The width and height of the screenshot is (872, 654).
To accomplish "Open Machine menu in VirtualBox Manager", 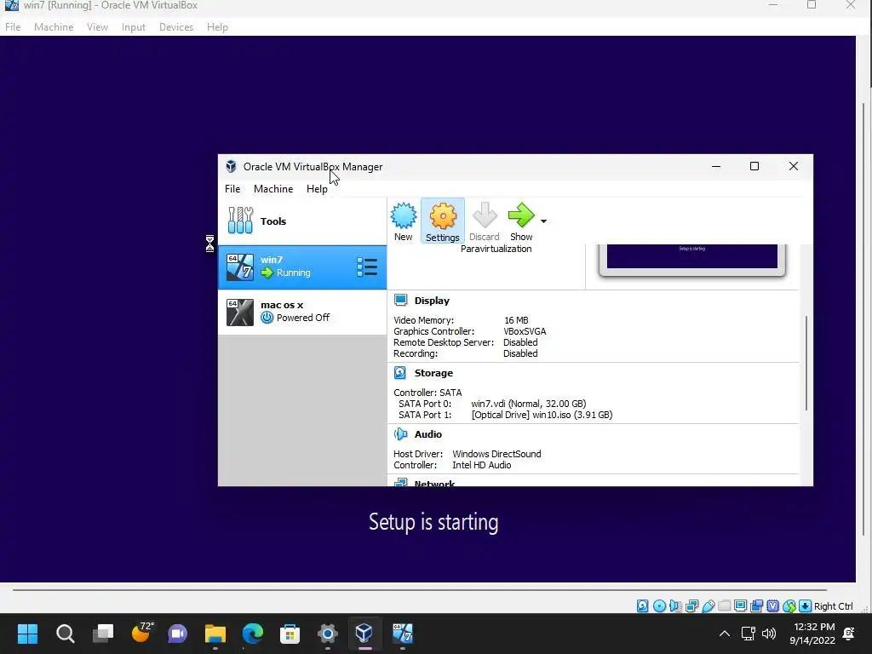I will pos(273,189).
